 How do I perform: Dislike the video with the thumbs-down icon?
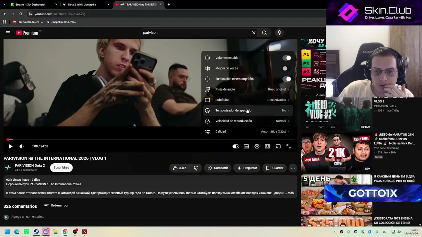point(196,168)
